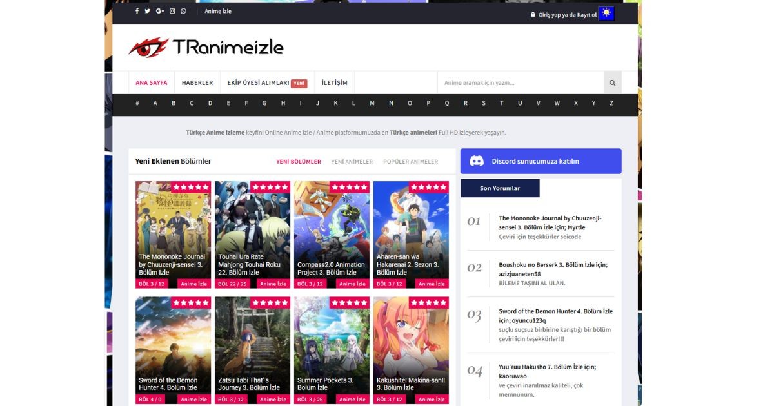Select the YENİ BÖLÜMLER tab

[x=299, y=162]
